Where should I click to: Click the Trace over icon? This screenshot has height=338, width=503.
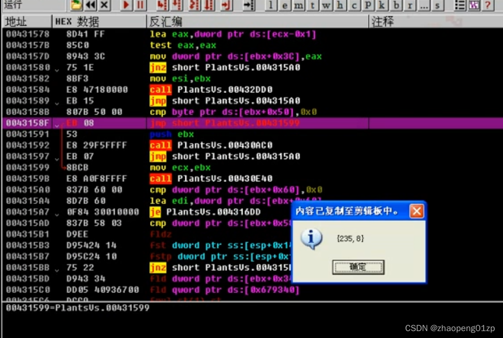coord(209,5)
